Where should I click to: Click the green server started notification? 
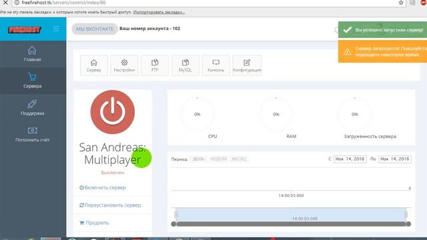coord(382,29)
